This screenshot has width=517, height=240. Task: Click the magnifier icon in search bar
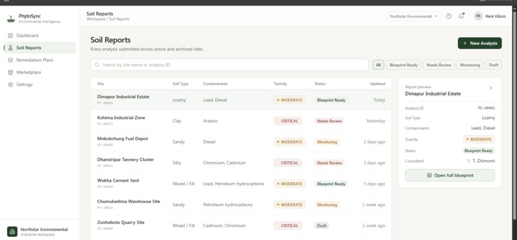tap(97, 65)
